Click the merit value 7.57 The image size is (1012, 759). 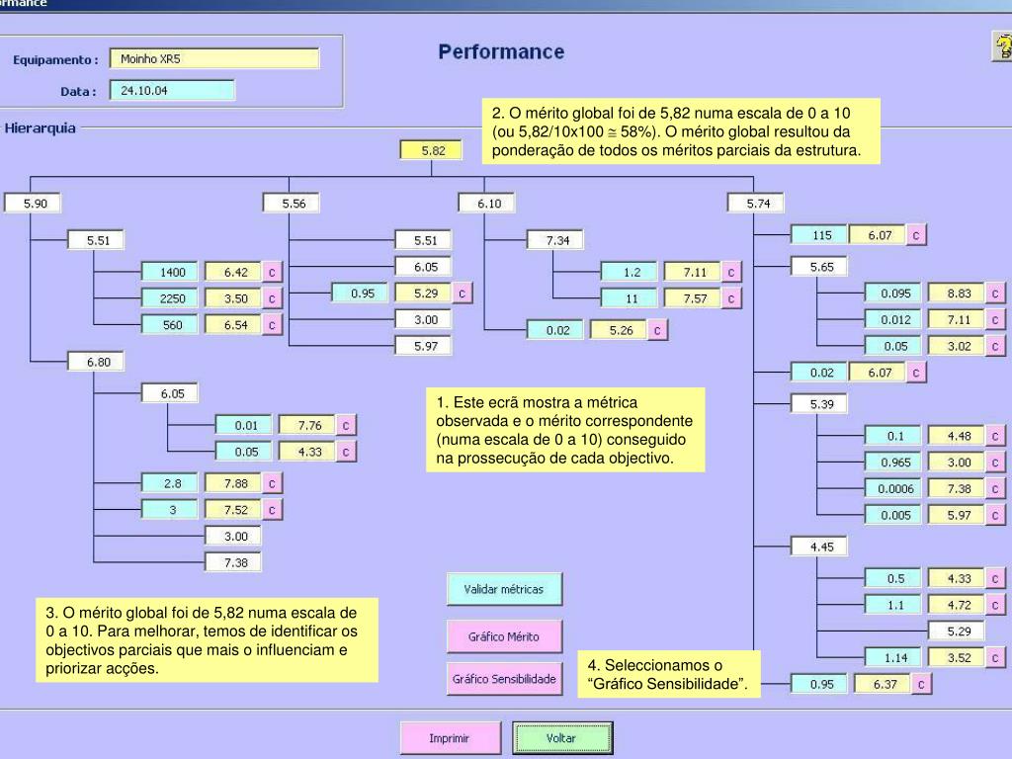693,298
